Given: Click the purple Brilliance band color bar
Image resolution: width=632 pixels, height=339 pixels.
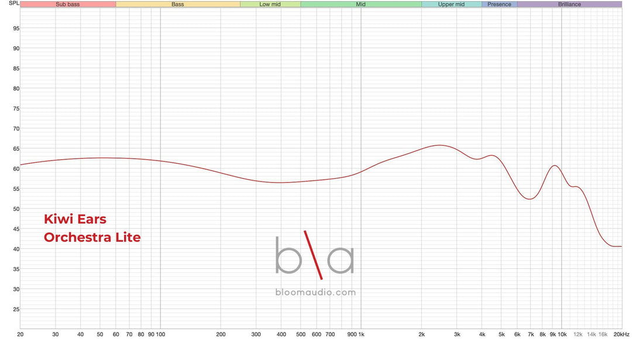Looking at the screenshot, I should click(569, 5).
